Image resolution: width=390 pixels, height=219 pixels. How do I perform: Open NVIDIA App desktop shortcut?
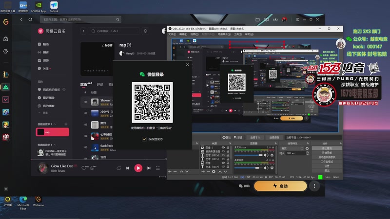click(39, 7)
